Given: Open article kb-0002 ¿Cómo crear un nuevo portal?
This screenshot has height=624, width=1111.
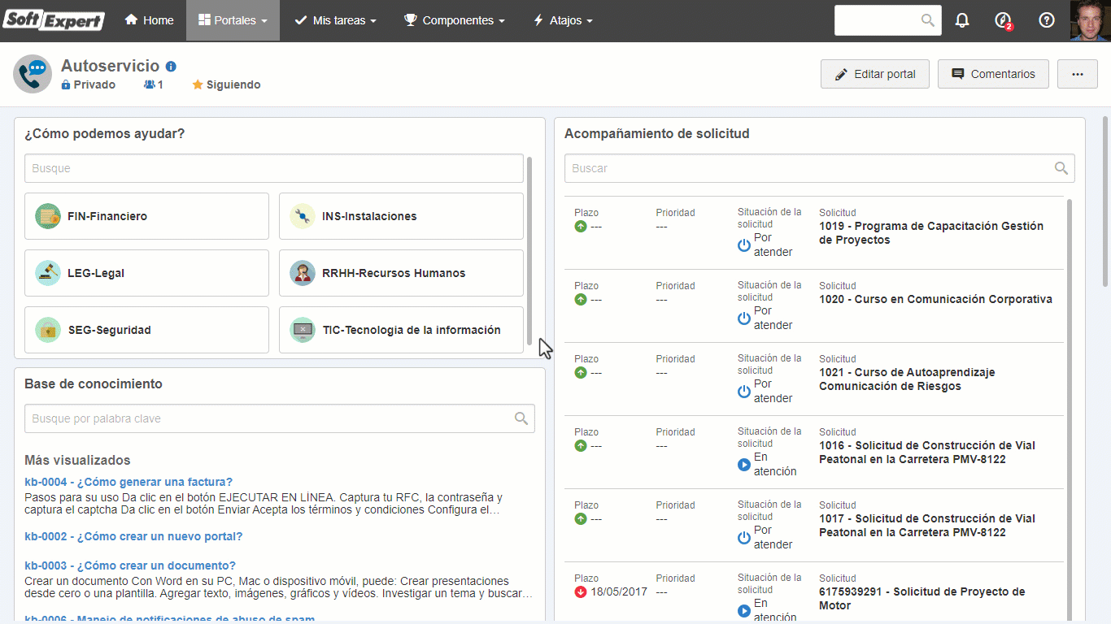Looking at the screenshot, I should [133, 536].
